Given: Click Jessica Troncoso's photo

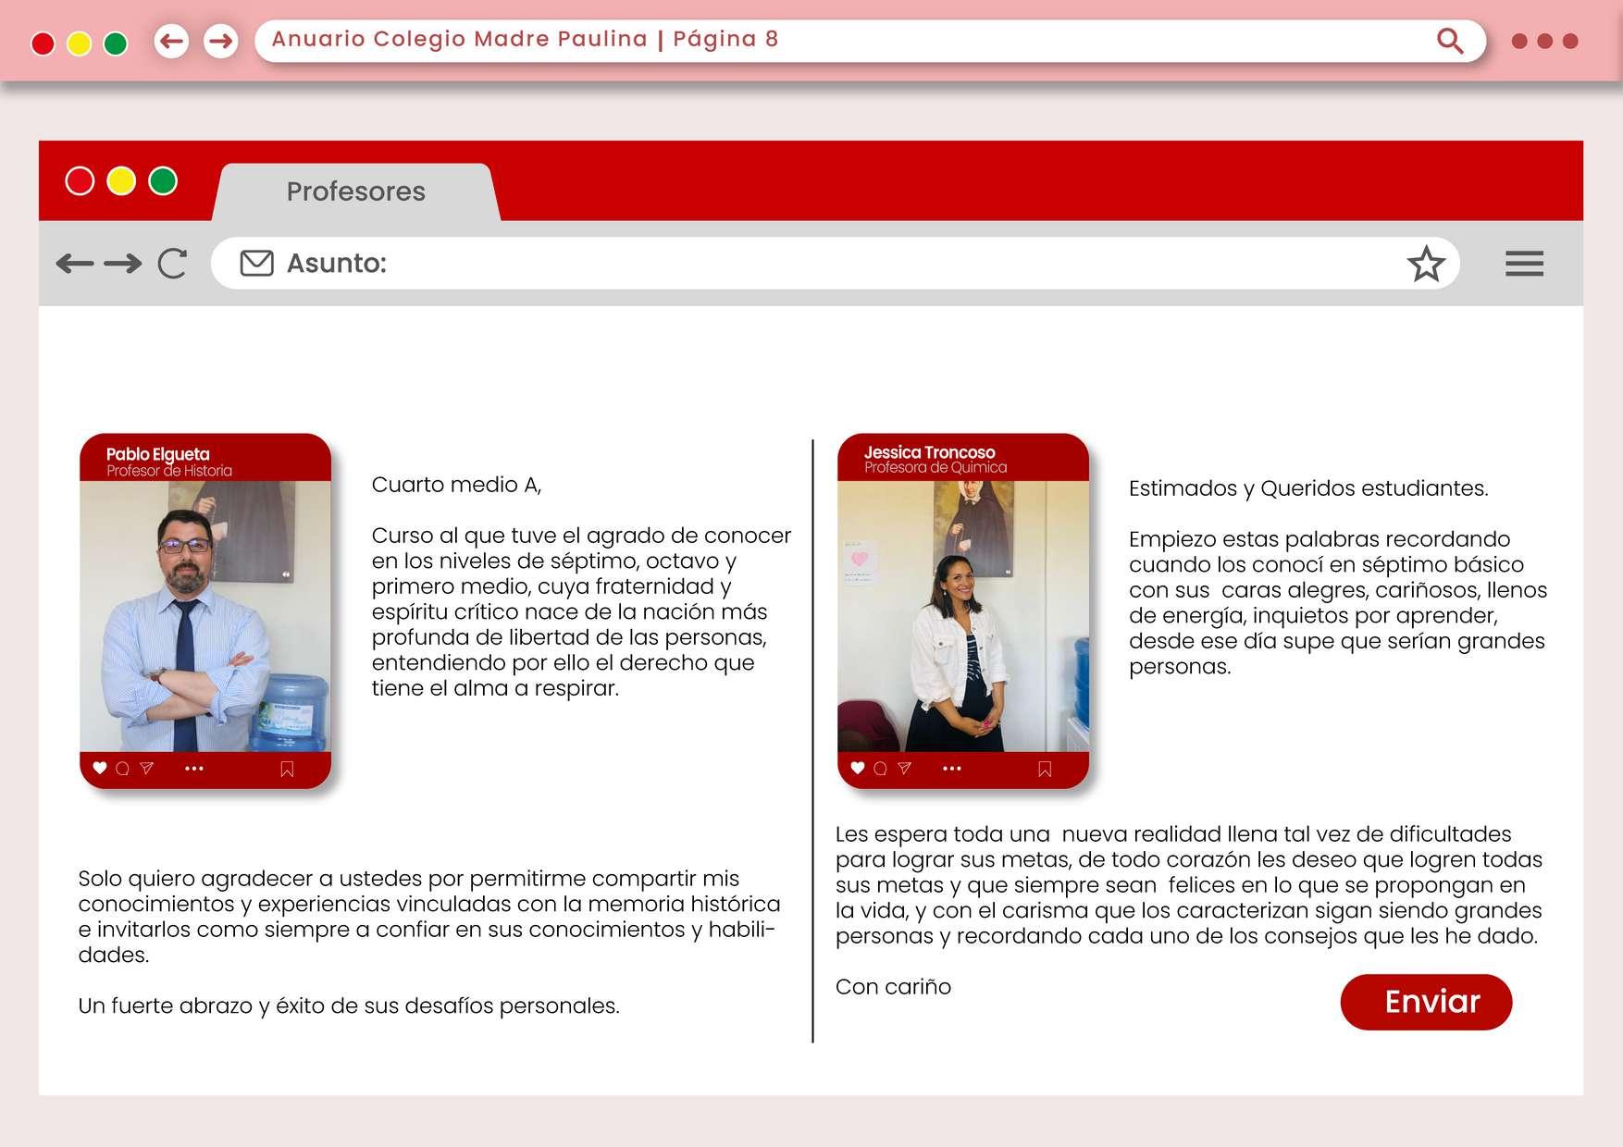Looking at the screenshot, I should (963, 616).
